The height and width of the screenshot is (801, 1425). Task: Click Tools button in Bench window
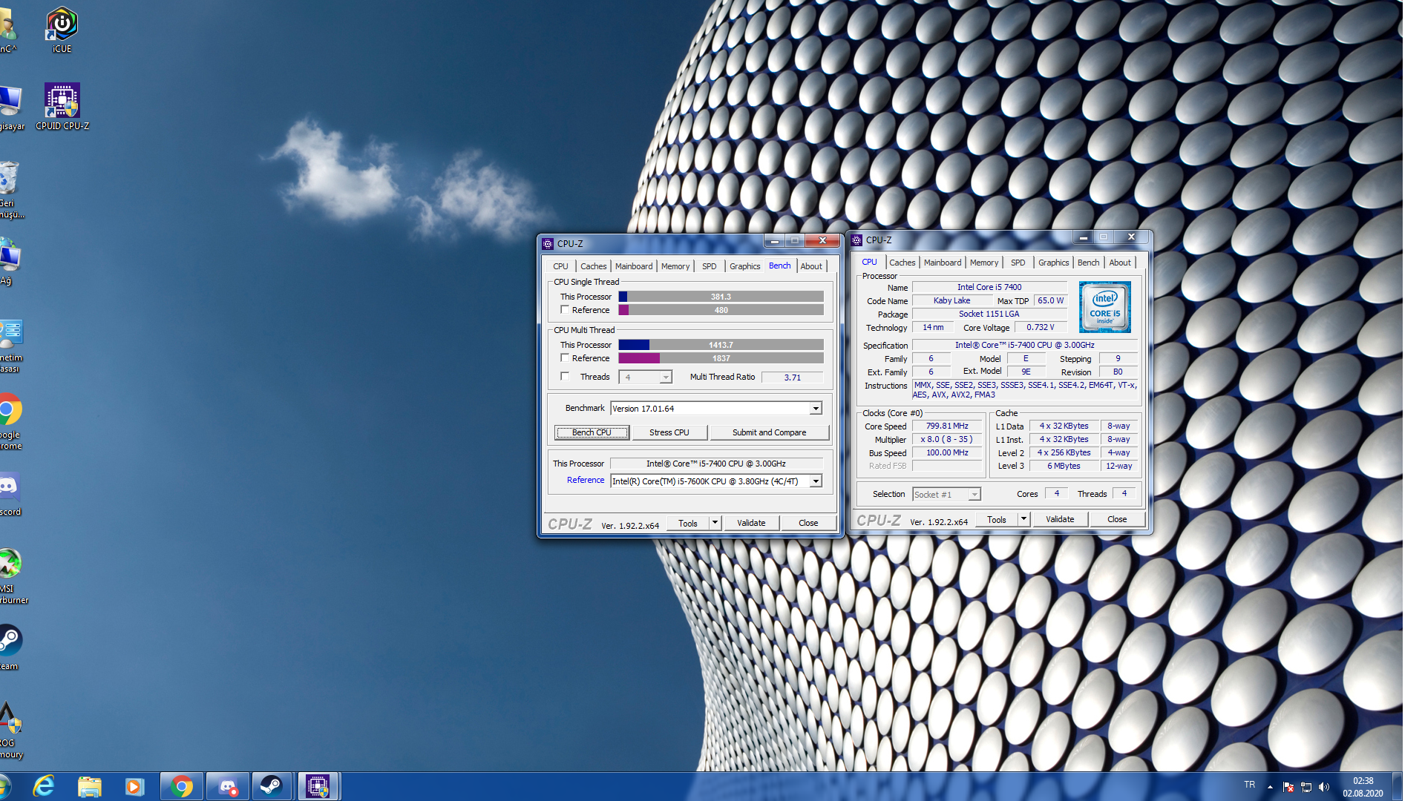coord(688,523)
